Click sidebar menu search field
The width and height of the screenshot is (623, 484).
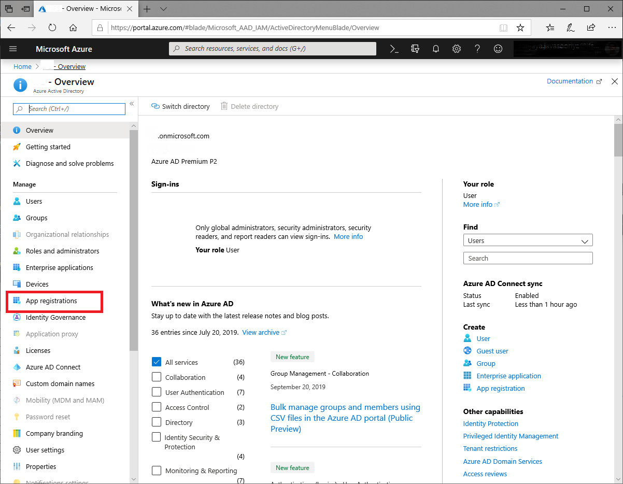click(x=69, y=109)
